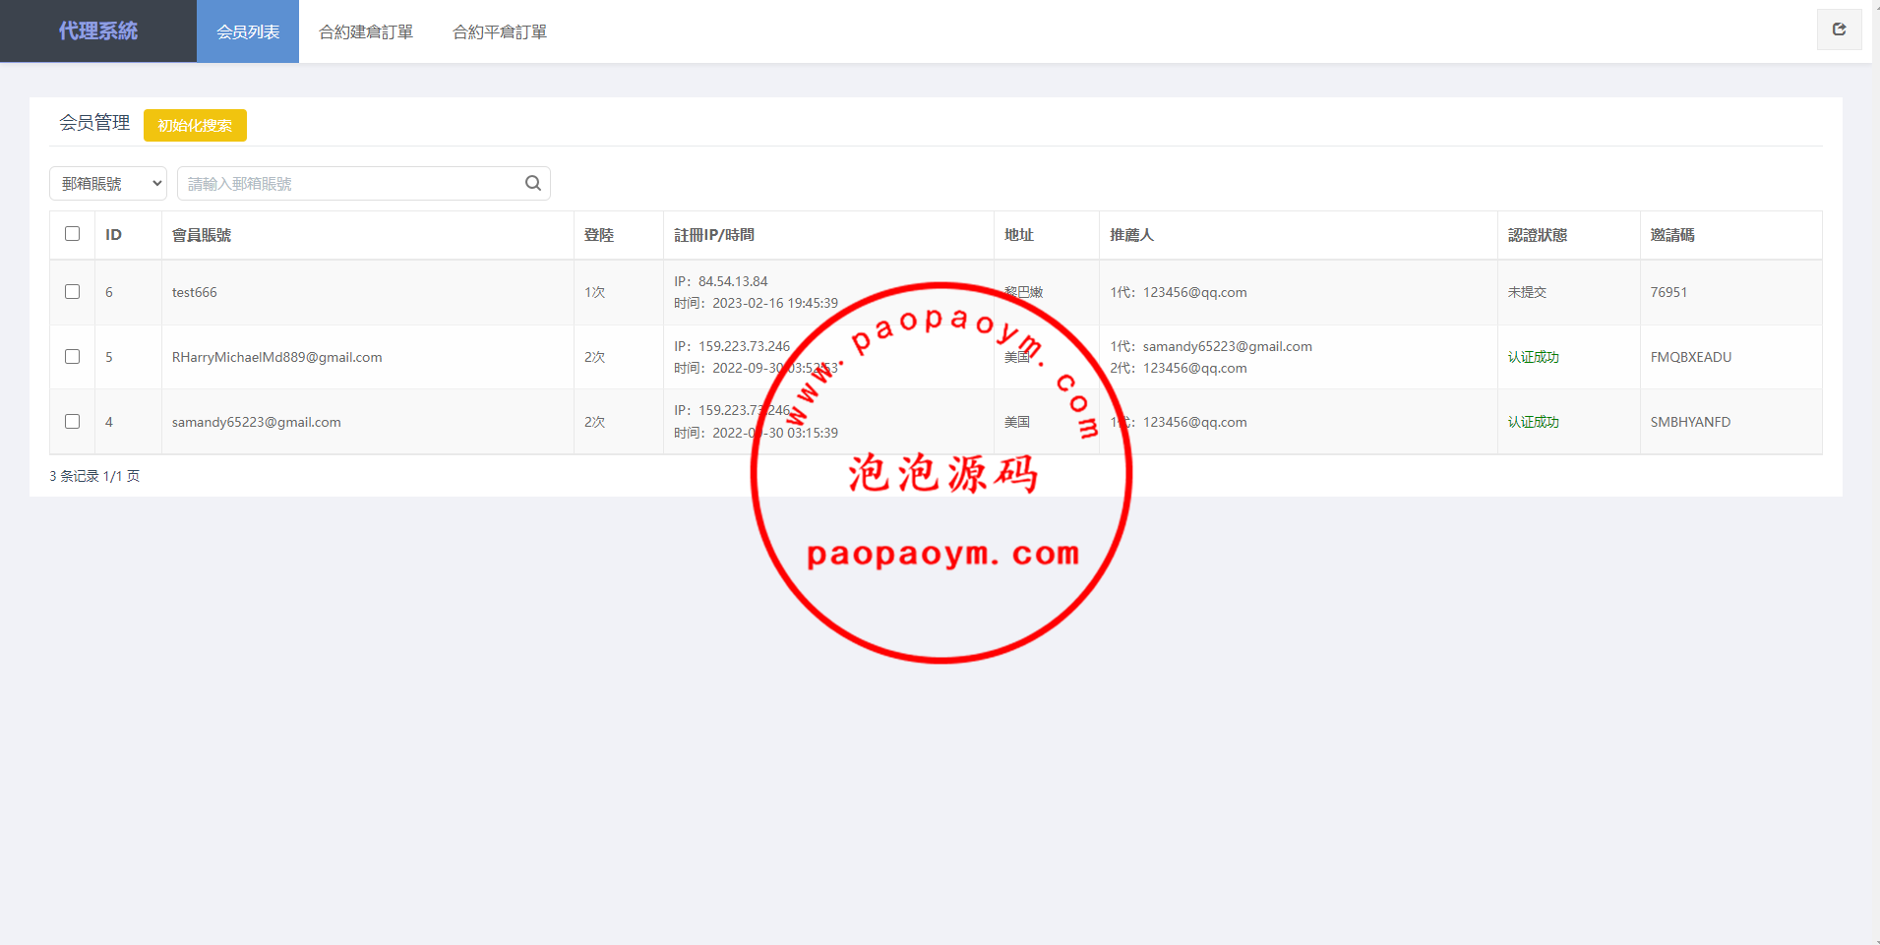The width and height of the screenshot is (1880, 945).
Task: Check the box for the test666 row
Action: click(72, 292)
